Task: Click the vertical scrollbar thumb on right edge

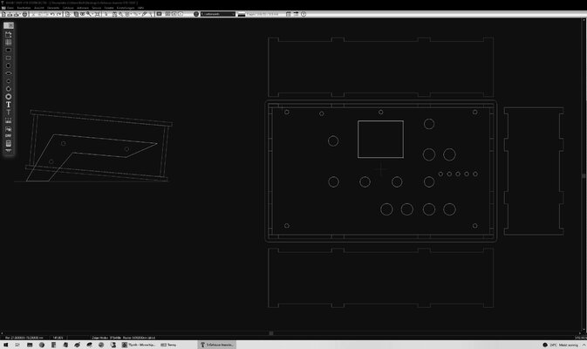Action: tap(584, 175)
